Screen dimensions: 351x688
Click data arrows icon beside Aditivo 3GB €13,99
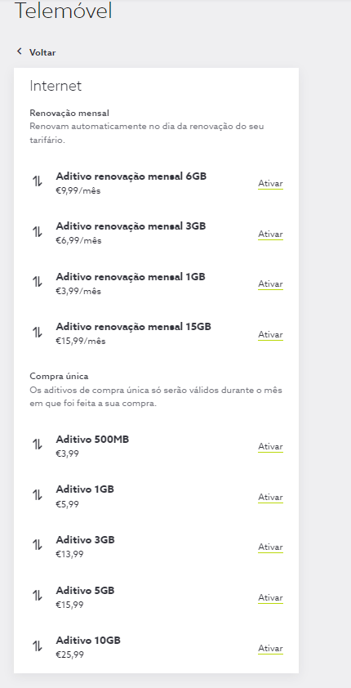click(x=38, y=545)
